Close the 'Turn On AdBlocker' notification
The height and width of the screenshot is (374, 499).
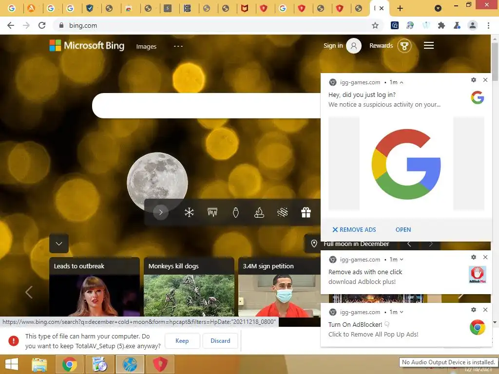pyautogui.click(x=485, y=309)
